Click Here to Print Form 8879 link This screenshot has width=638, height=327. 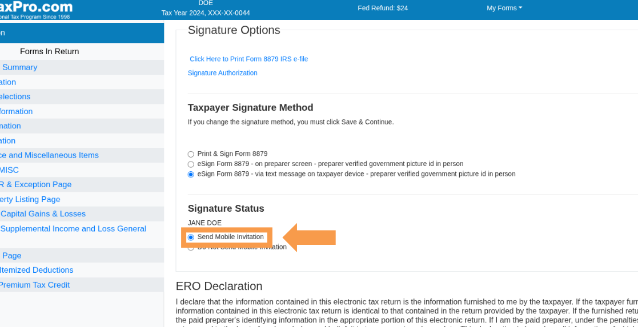(248, 59)
